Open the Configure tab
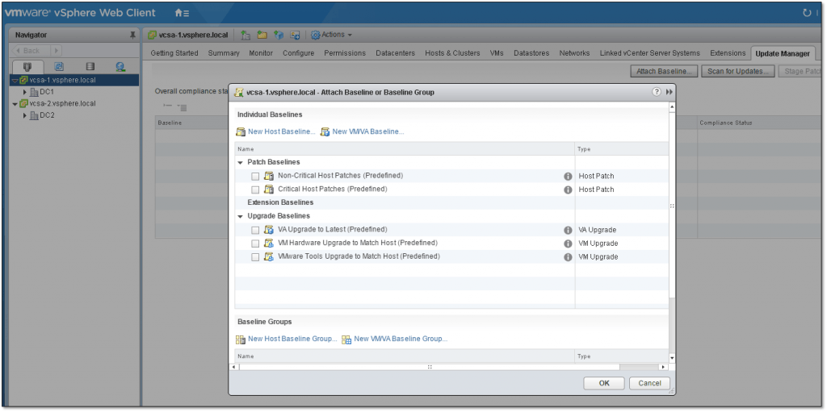Image resolution: width=827 pixels, height=412 pixels. (299, 53)
